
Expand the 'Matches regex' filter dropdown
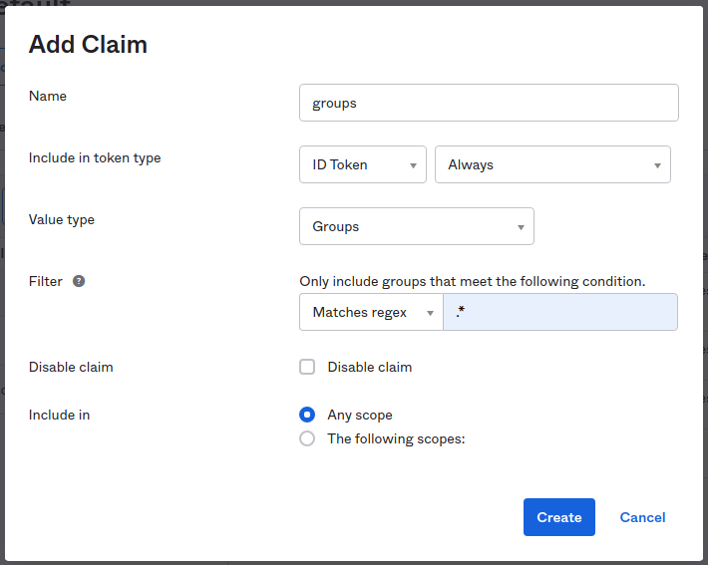(x=370, y=312)
